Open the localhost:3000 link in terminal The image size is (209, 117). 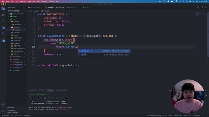(56, 102)
